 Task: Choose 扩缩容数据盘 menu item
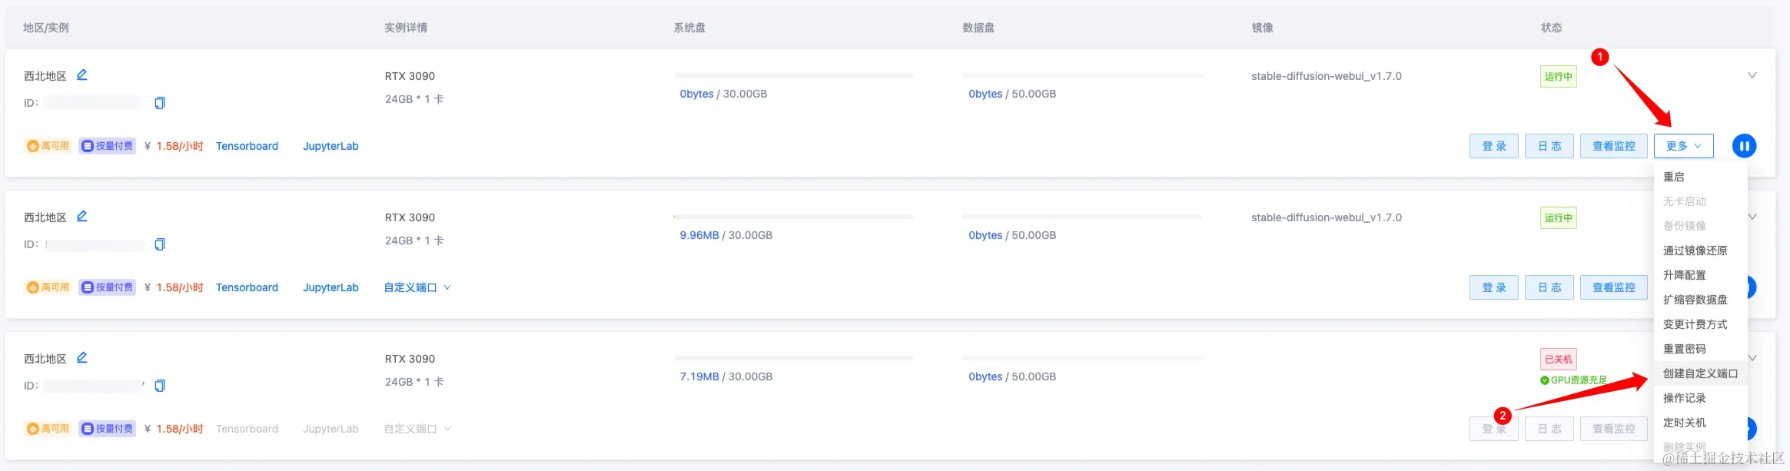(x=1700, y=300)
